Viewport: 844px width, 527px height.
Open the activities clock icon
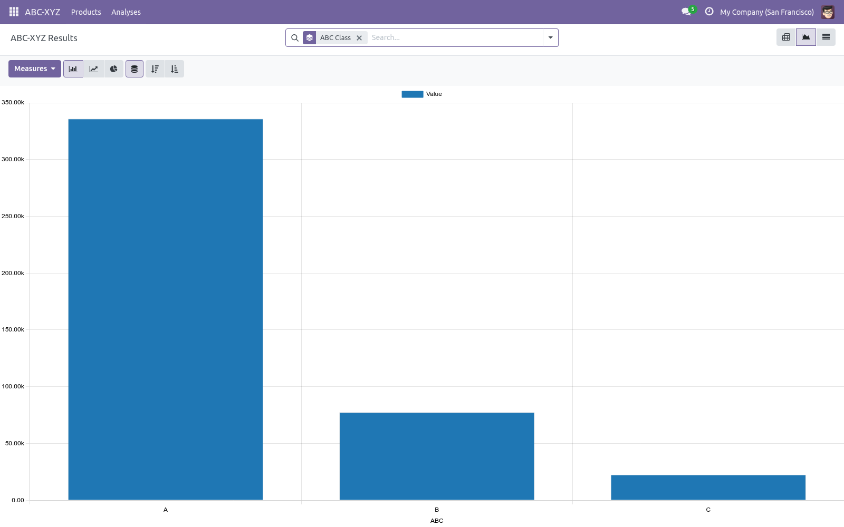[x=709, y=12]
